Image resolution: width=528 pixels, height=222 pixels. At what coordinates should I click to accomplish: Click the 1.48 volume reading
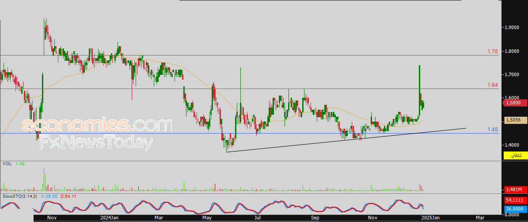coord(20,163)
